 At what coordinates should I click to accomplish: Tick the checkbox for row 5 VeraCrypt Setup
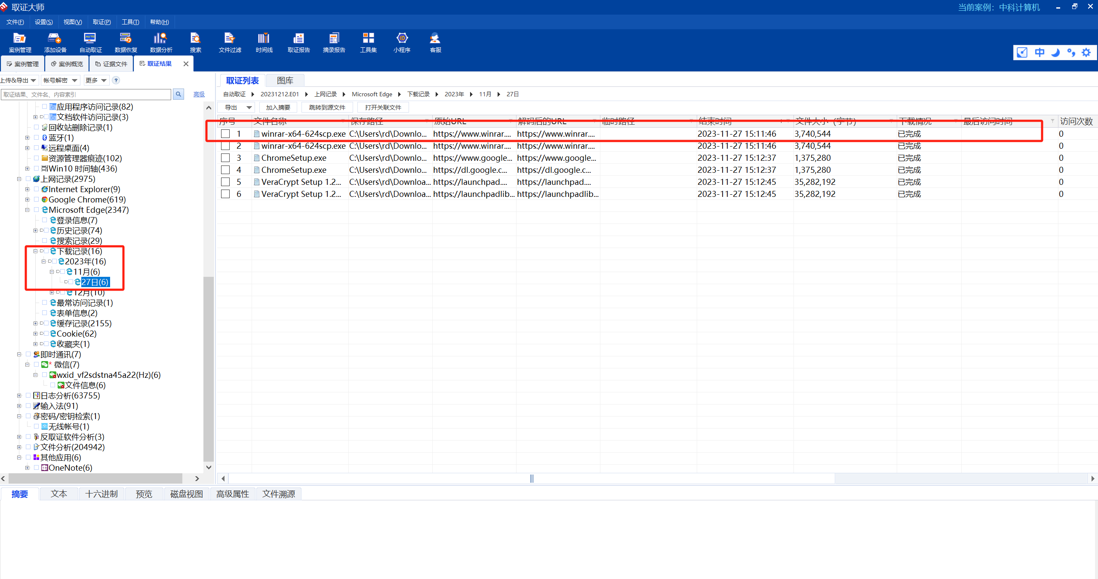pos(225,182)
